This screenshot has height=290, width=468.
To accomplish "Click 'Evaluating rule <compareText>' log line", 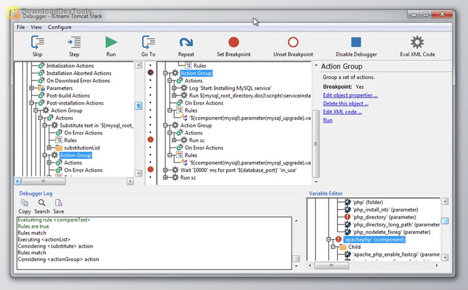I will coord(54,220).
